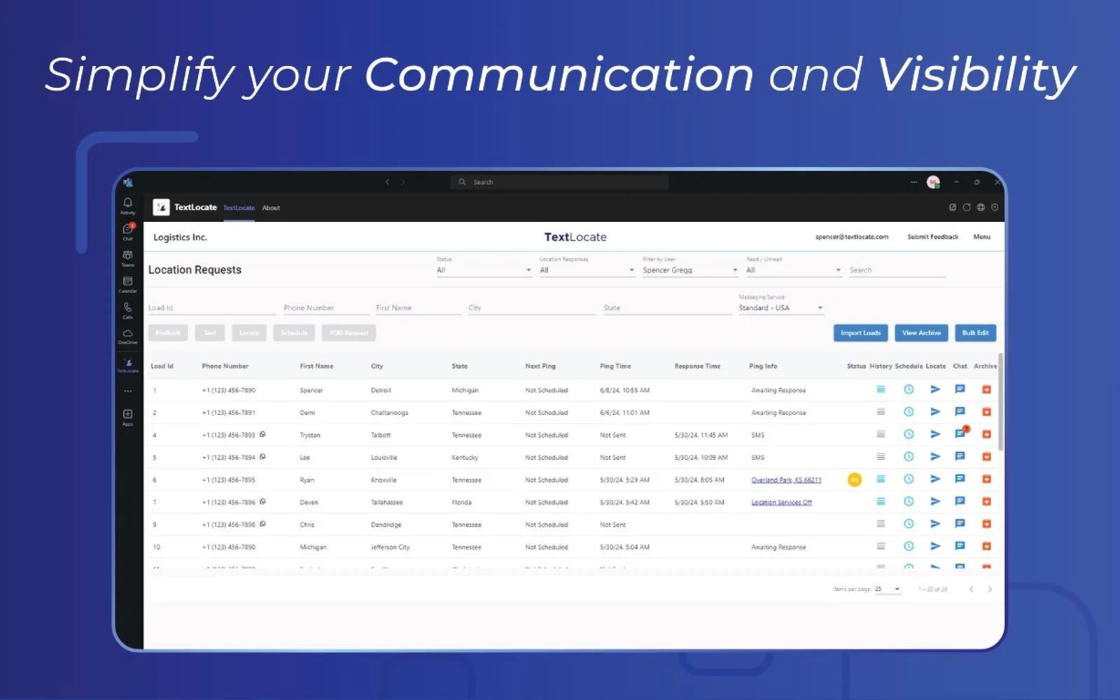Click the Load Id input field
Screen dimensions: 1120x700
coord(212,308)
